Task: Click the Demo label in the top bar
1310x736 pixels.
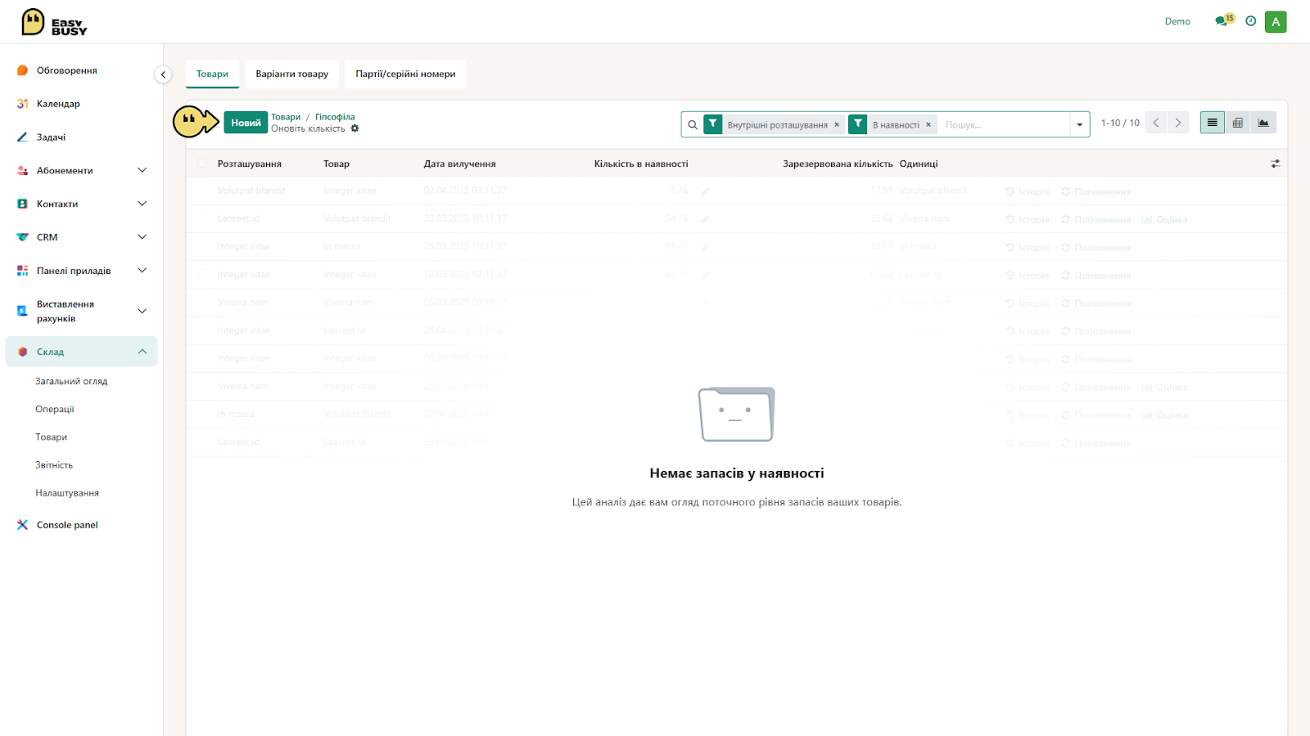Action: click(x=1177, y=21)
